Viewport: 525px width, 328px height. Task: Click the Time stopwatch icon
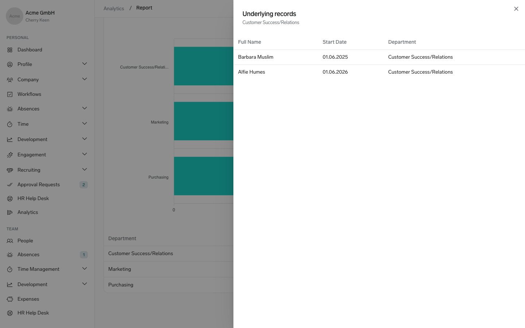[10, 124]
